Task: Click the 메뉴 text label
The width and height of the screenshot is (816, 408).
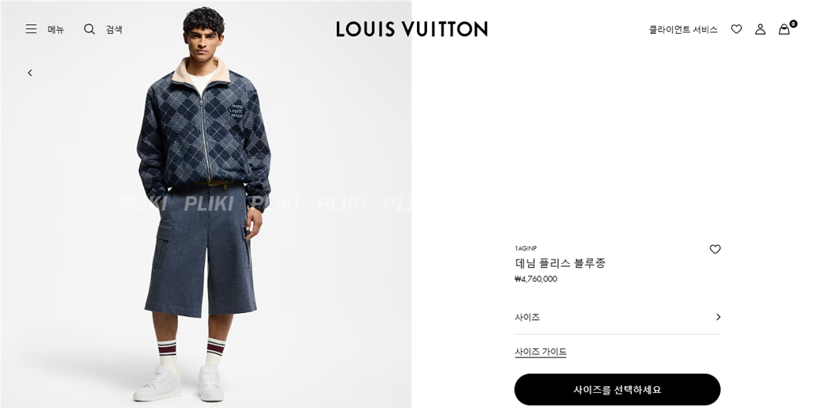Action: (56, 29)
